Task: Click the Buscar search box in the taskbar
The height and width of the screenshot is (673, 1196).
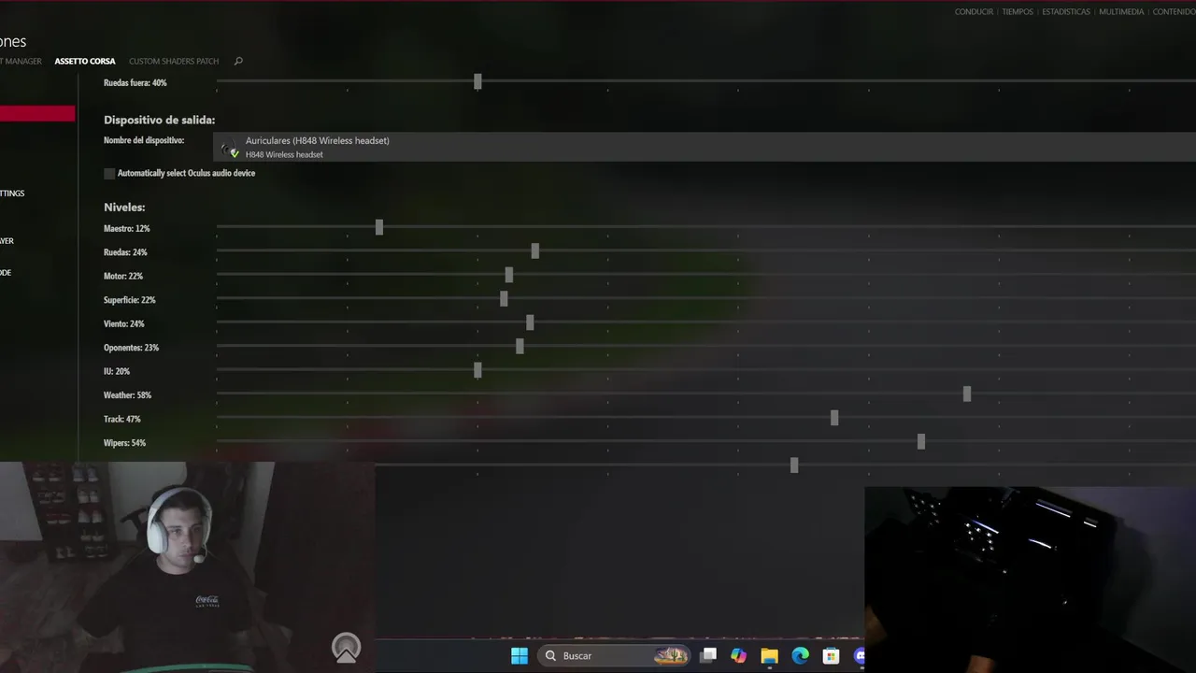Action: (616, 655)
